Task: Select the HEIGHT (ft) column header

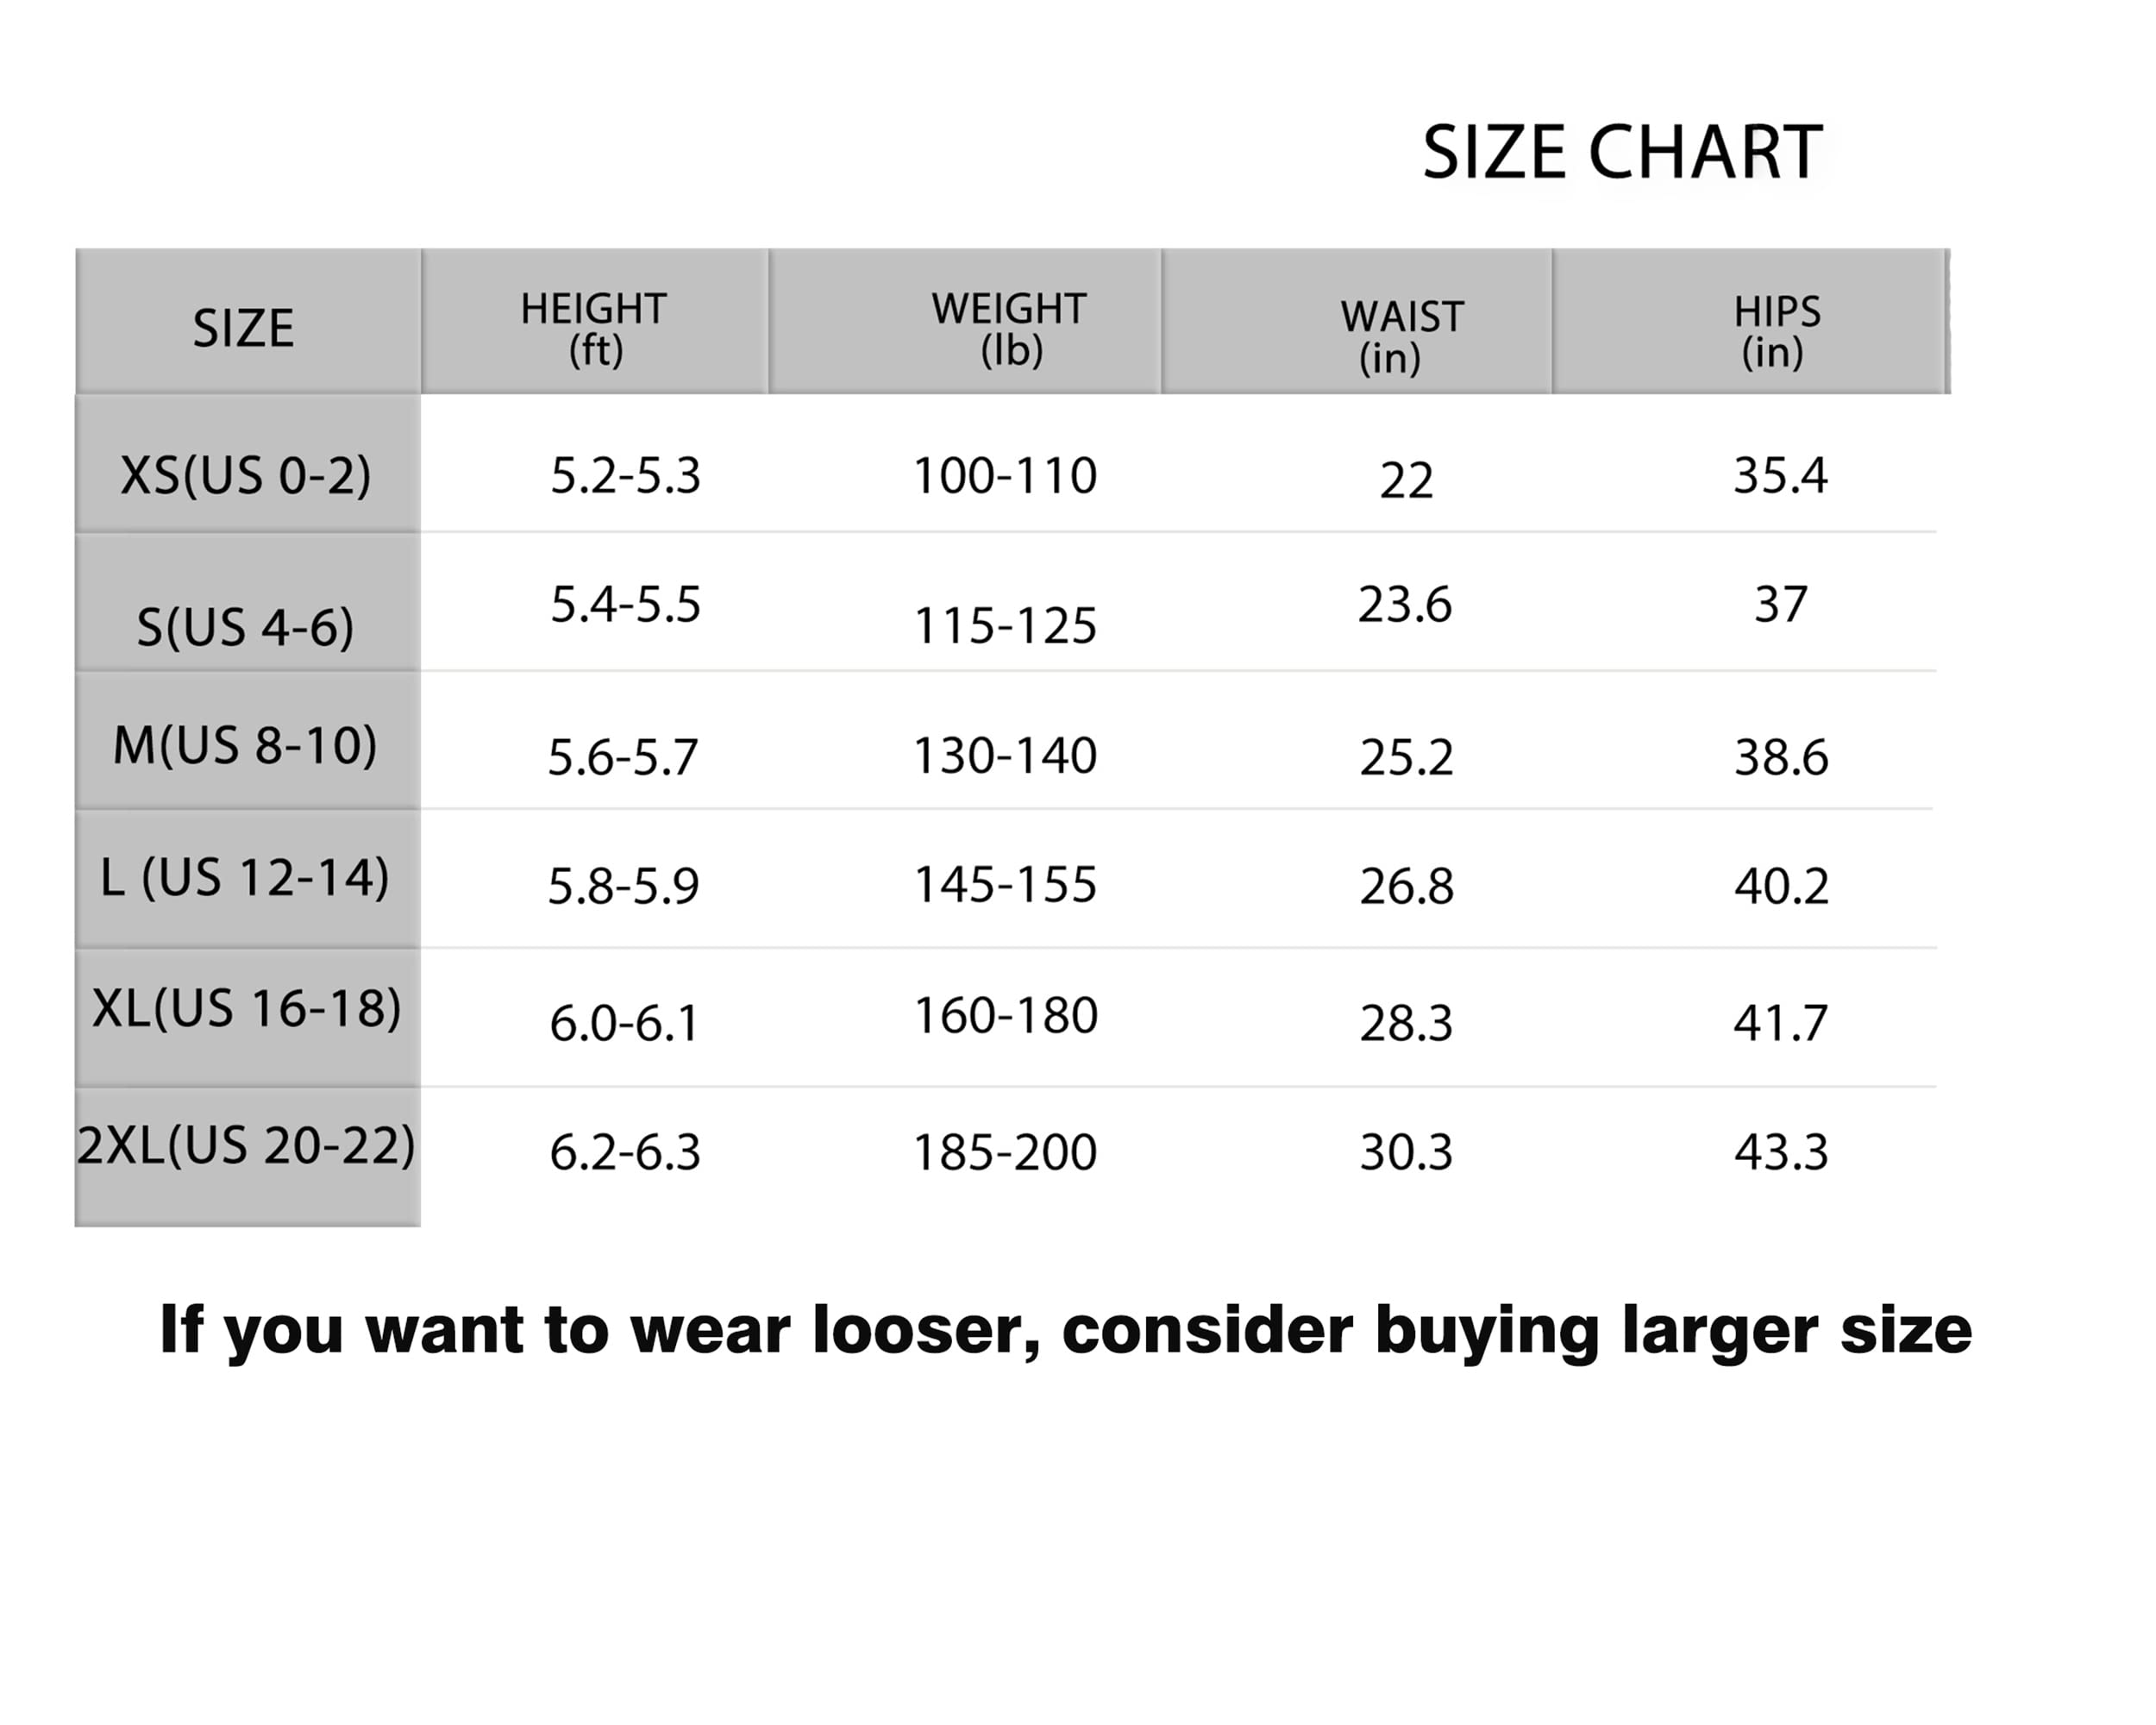Action: pos(594,329)
